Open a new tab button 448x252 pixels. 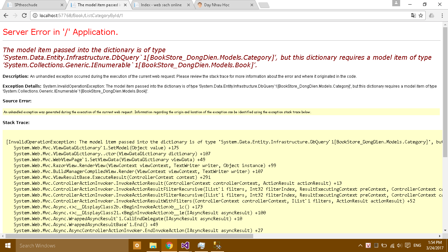click(264, 5)
